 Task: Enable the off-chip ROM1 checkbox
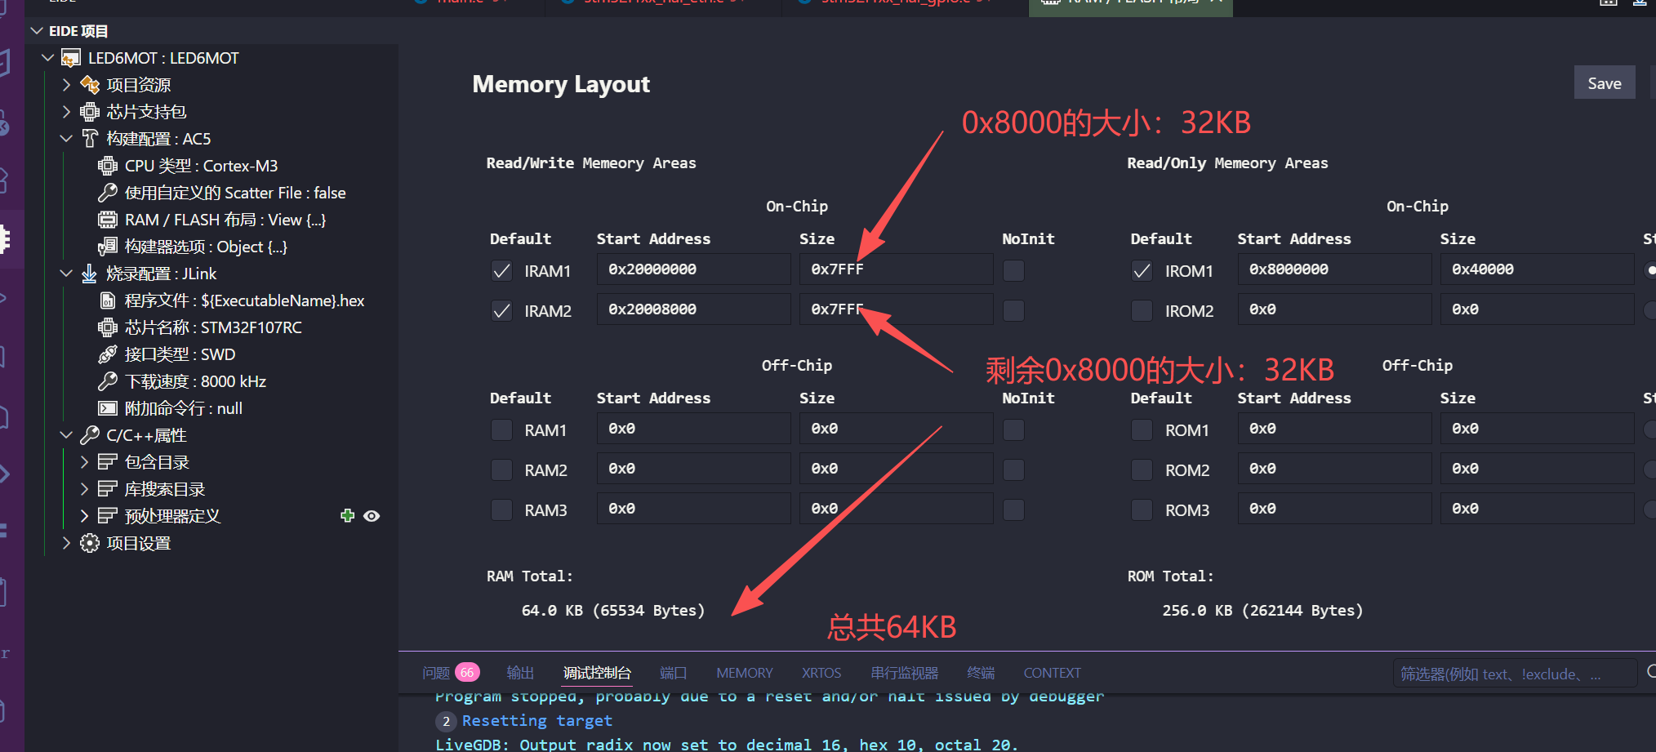tap(1142, 430)
